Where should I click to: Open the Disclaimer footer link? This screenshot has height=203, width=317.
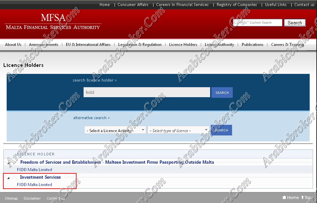[x=32, y=198]
